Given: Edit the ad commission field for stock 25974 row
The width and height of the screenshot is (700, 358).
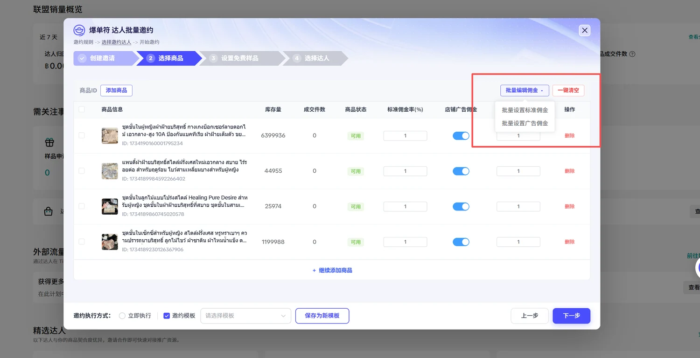Looking at the screenshot, I should pos(518,206).
